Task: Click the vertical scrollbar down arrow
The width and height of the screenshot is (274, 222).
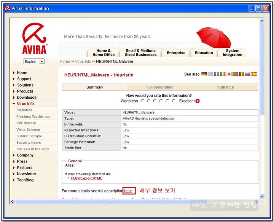Action: click(x=261, y=197)
